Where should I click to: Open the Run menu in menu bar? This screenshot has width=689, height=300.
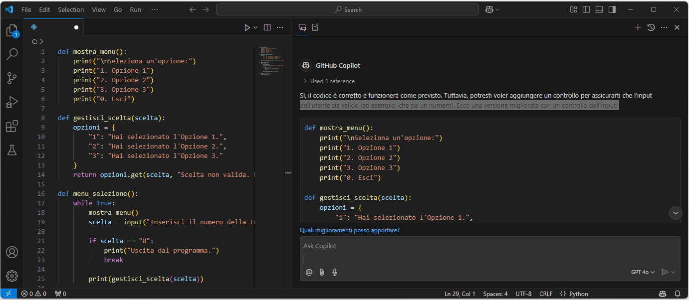(x=135, y=9)
